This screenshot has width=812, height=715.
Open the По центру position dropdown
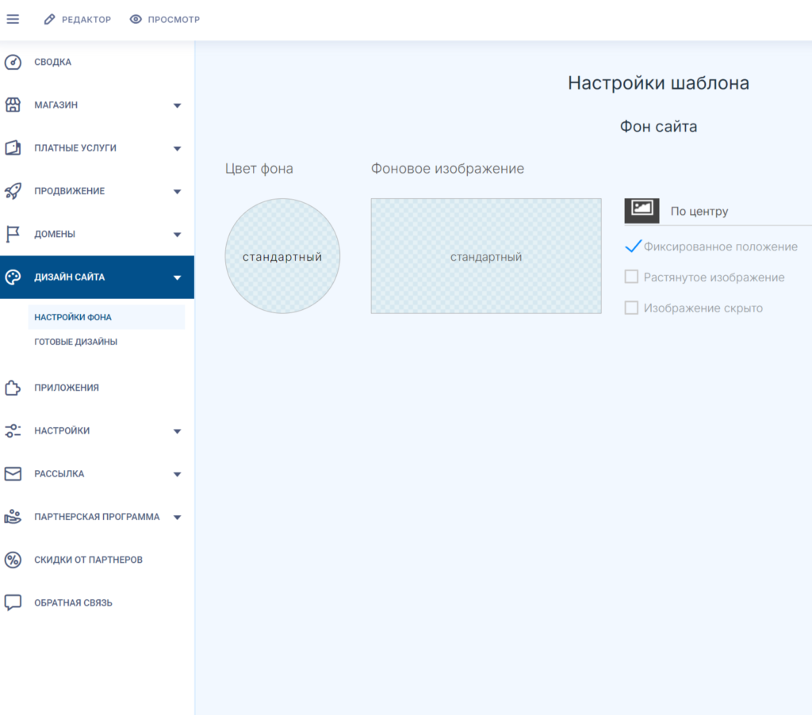[718, 211]
